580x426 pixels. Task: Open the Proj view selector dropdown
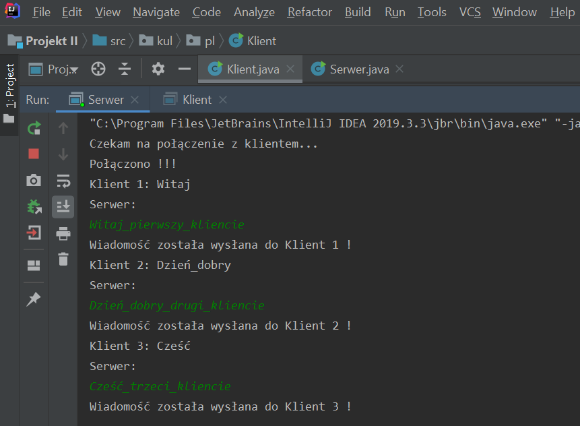(x=54, y=69)
